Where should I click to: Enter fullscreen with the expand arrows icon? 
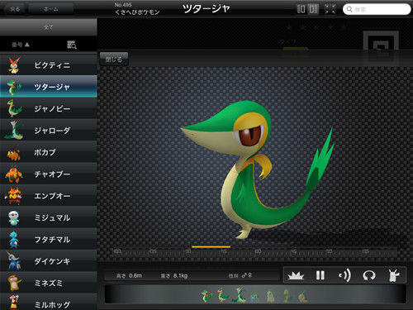point(330,9)
